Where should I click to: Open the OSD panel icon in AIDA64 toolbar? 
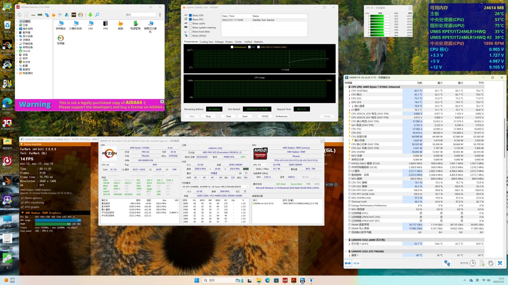click(74, 15)
